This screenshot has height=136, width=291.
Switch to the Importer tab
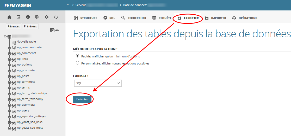coord(215,18)
